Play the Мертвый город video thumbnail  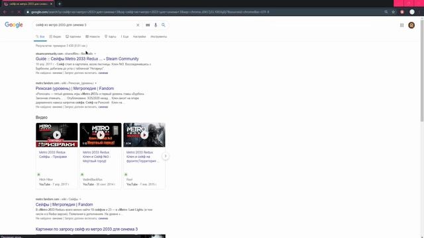tap(101, 135)
